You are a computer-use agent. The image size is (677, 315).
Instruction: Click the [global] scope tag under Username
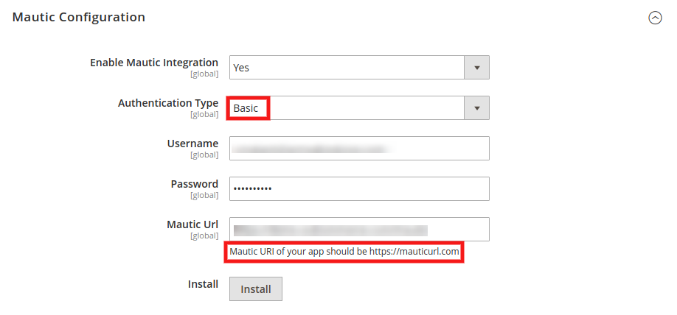click(x=204, y=155)
